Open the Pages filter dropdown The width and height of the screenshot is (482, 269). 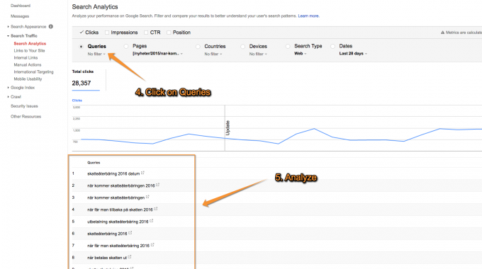click(157, 53)
